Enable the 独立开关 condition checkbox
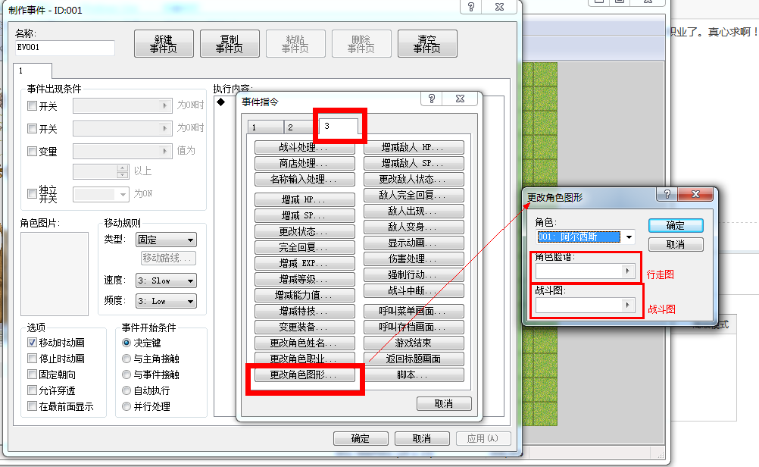The image size is (759, 467). click(33, 194)
